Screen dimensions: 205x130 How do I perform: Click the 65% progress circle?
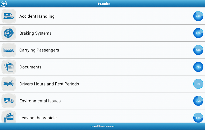point(198,16)
